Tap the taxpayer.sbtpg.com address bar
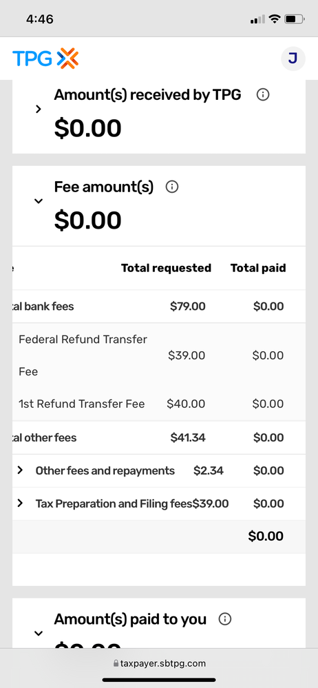318x688 pixels. point(159,663)
